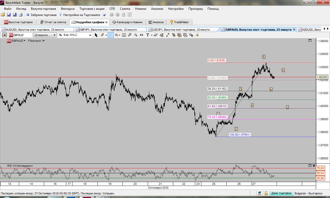The image size is (330, 198).
Task: Click the home icon in toolbar
Action: point(123,15)
